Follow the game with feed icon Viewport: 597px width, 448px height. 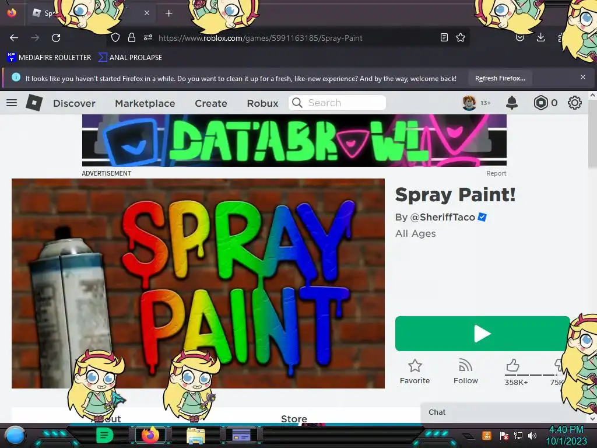pyautogui.click(x=466, y=365)
